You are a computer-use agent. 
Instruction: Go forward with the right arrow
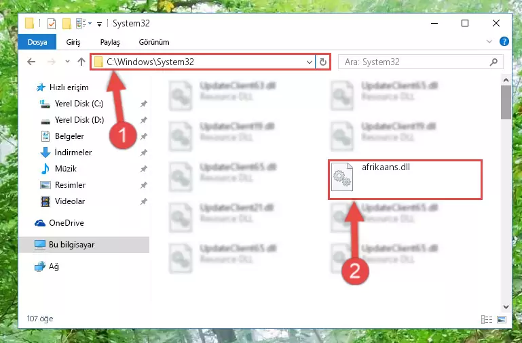click(x=52, y=62)
